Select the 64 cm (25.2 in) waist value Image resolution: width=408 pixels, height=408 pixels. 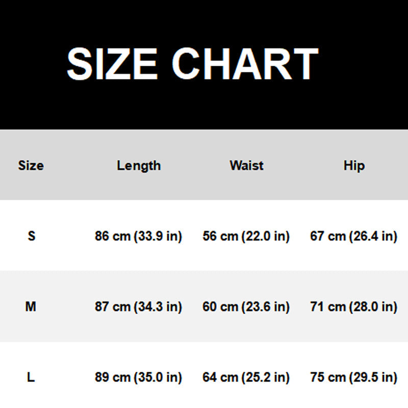[x=246, y=378]
